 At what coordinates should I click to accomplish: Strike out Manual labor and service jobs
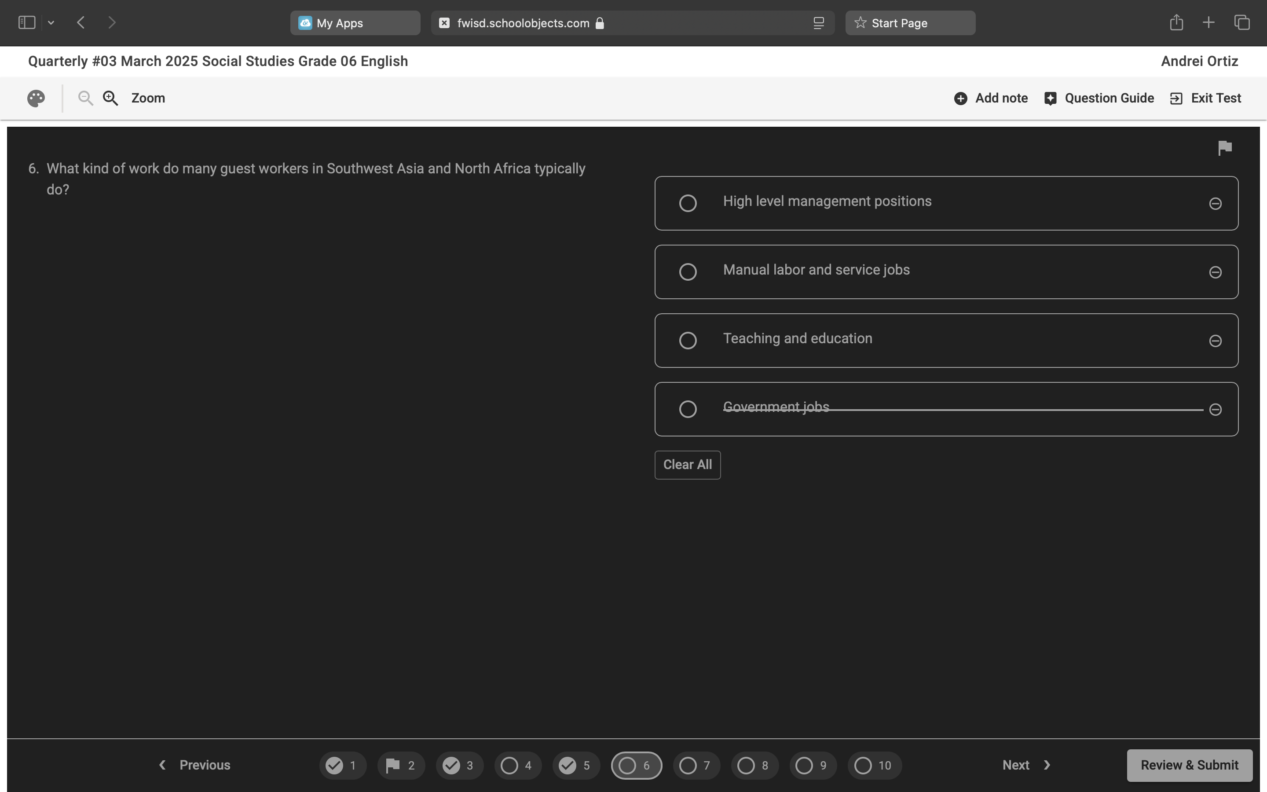click(1215, 272)
